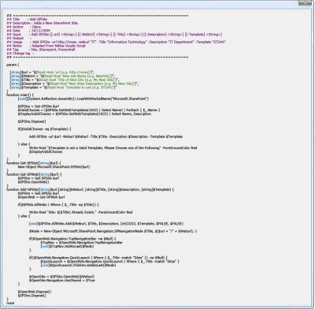The width and height of the screenshot is (315, 309).
Task: Click the '[string]$Template' parameter declaration line
Action: point(63,87)
